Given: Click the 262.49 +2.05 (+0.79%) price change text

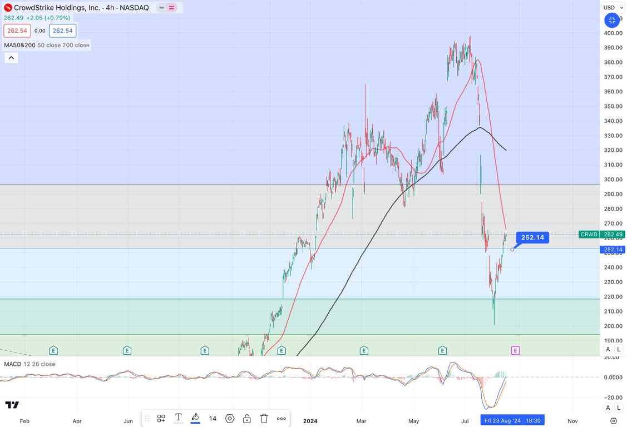Looking at the screenshot, I should (37, 18).
